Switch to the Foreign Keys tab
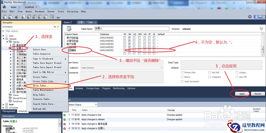The width and height of the screenshot is (266, 133). coord(93,88)
